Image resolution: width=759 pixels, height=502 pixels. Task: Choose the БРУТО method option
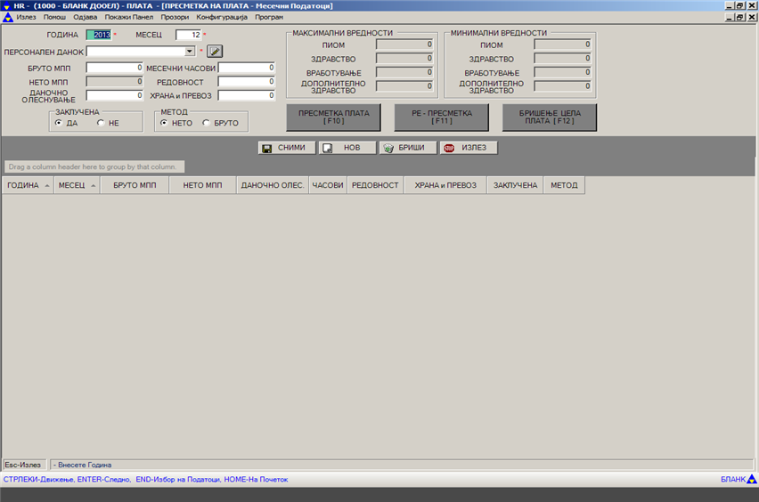(x=207, y=123)
